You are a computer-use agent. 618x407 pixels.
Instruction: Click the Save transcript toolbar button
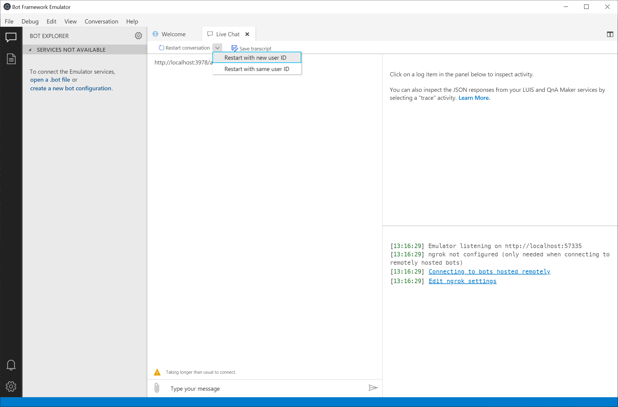click(251, 48)
